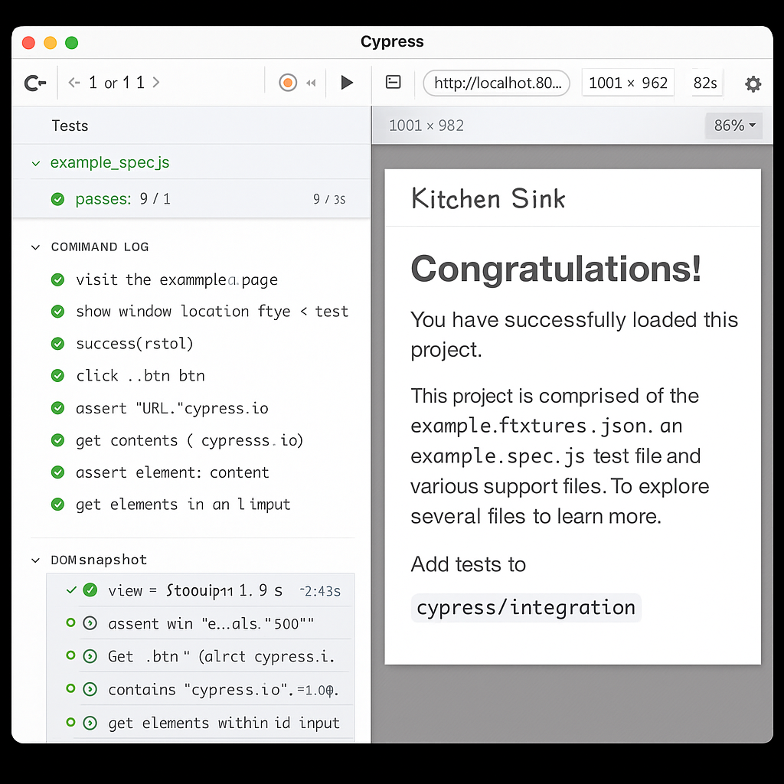
Task: Click the selector playground panel icon
Action: coord(394,82)
